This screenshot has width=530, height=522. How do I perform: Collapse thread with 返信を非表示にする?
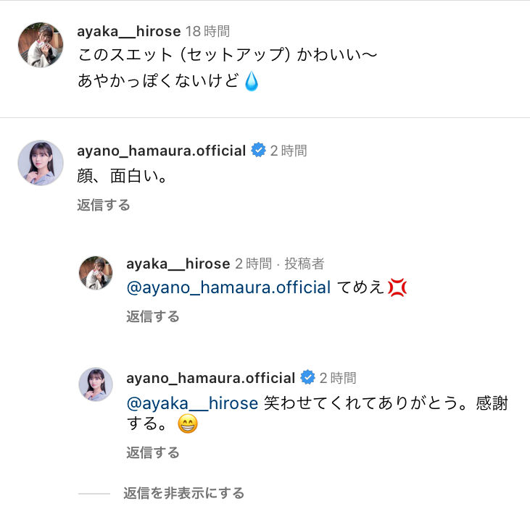183,493
